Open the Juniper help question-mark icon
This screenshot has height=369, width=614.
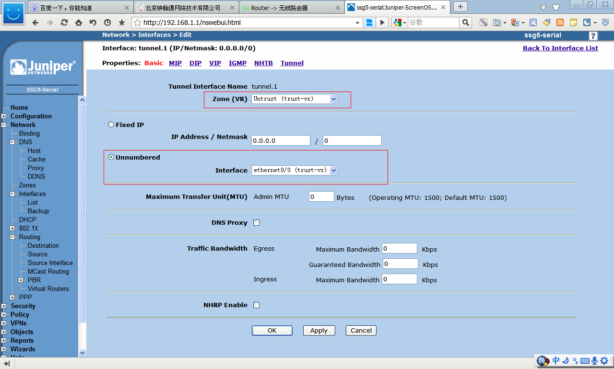pyautogui.click(x=593, y=36)
